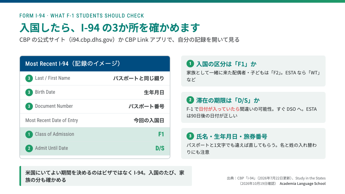Select the "Document Number" label
This screenshot has width=345, height=194.
click(54, 106)
